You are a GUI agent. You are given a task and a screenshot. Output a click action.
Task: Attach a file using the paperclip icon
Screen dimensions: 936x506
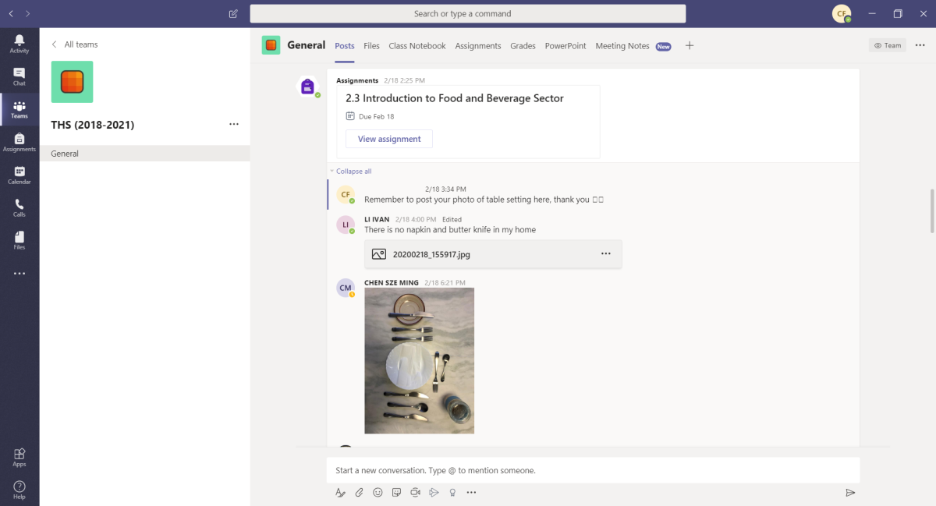click(359, 492)
